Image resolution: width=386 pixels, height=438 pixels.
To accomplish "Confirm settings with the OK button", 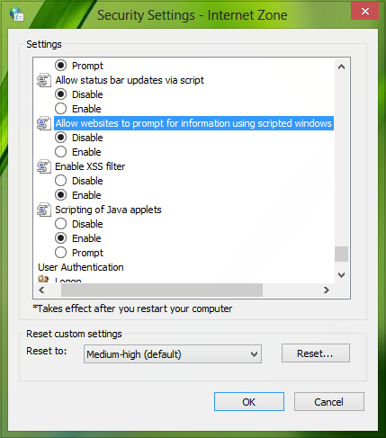I will [249, 402].
